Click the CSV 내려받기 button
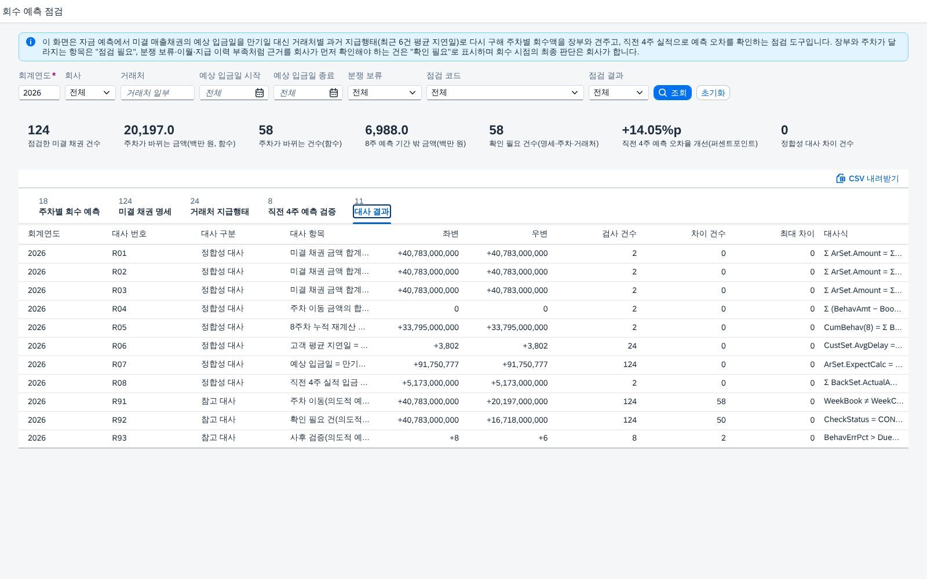927x579 pixels. click(867, 178)
